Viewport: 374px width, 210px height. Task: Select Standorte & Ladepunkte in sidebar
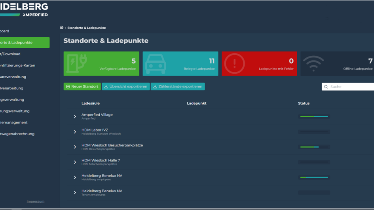[25, 43]
